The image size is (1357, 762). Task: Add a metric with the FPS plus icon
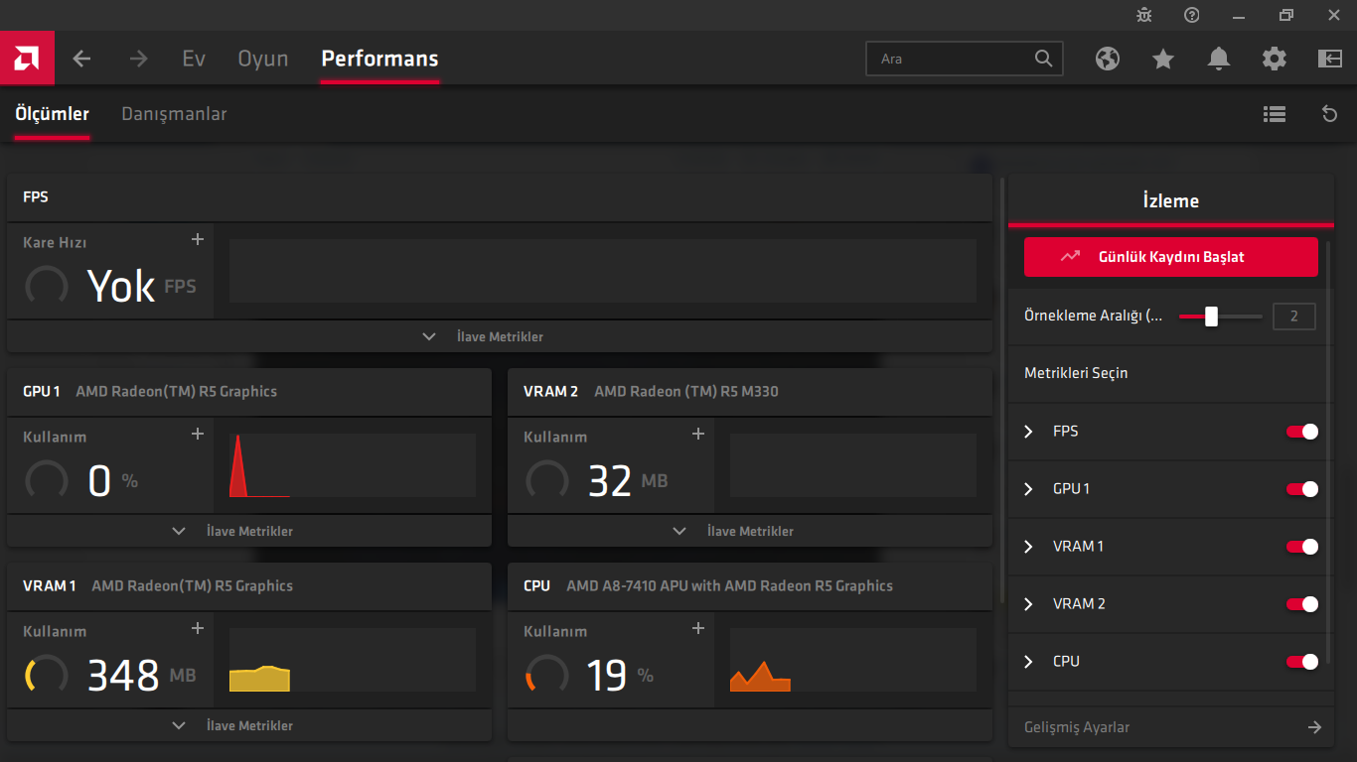coord(198,239)
